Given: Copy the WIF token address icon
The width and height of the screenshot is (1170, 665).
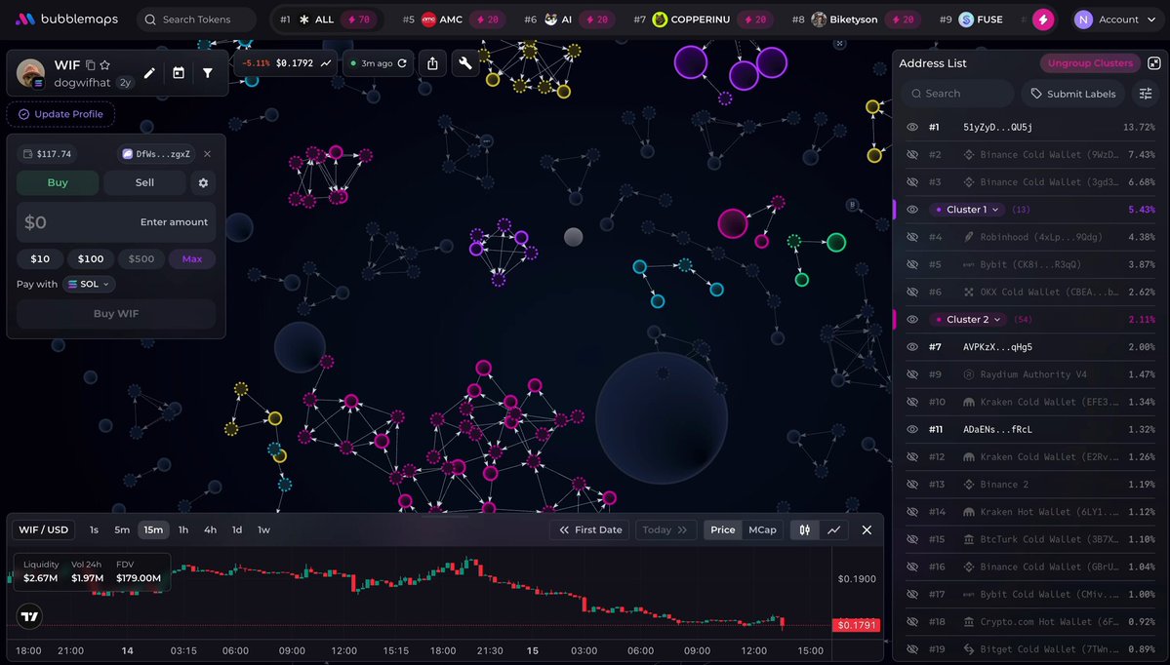Looking at the screenshot, I should (91, 65).
